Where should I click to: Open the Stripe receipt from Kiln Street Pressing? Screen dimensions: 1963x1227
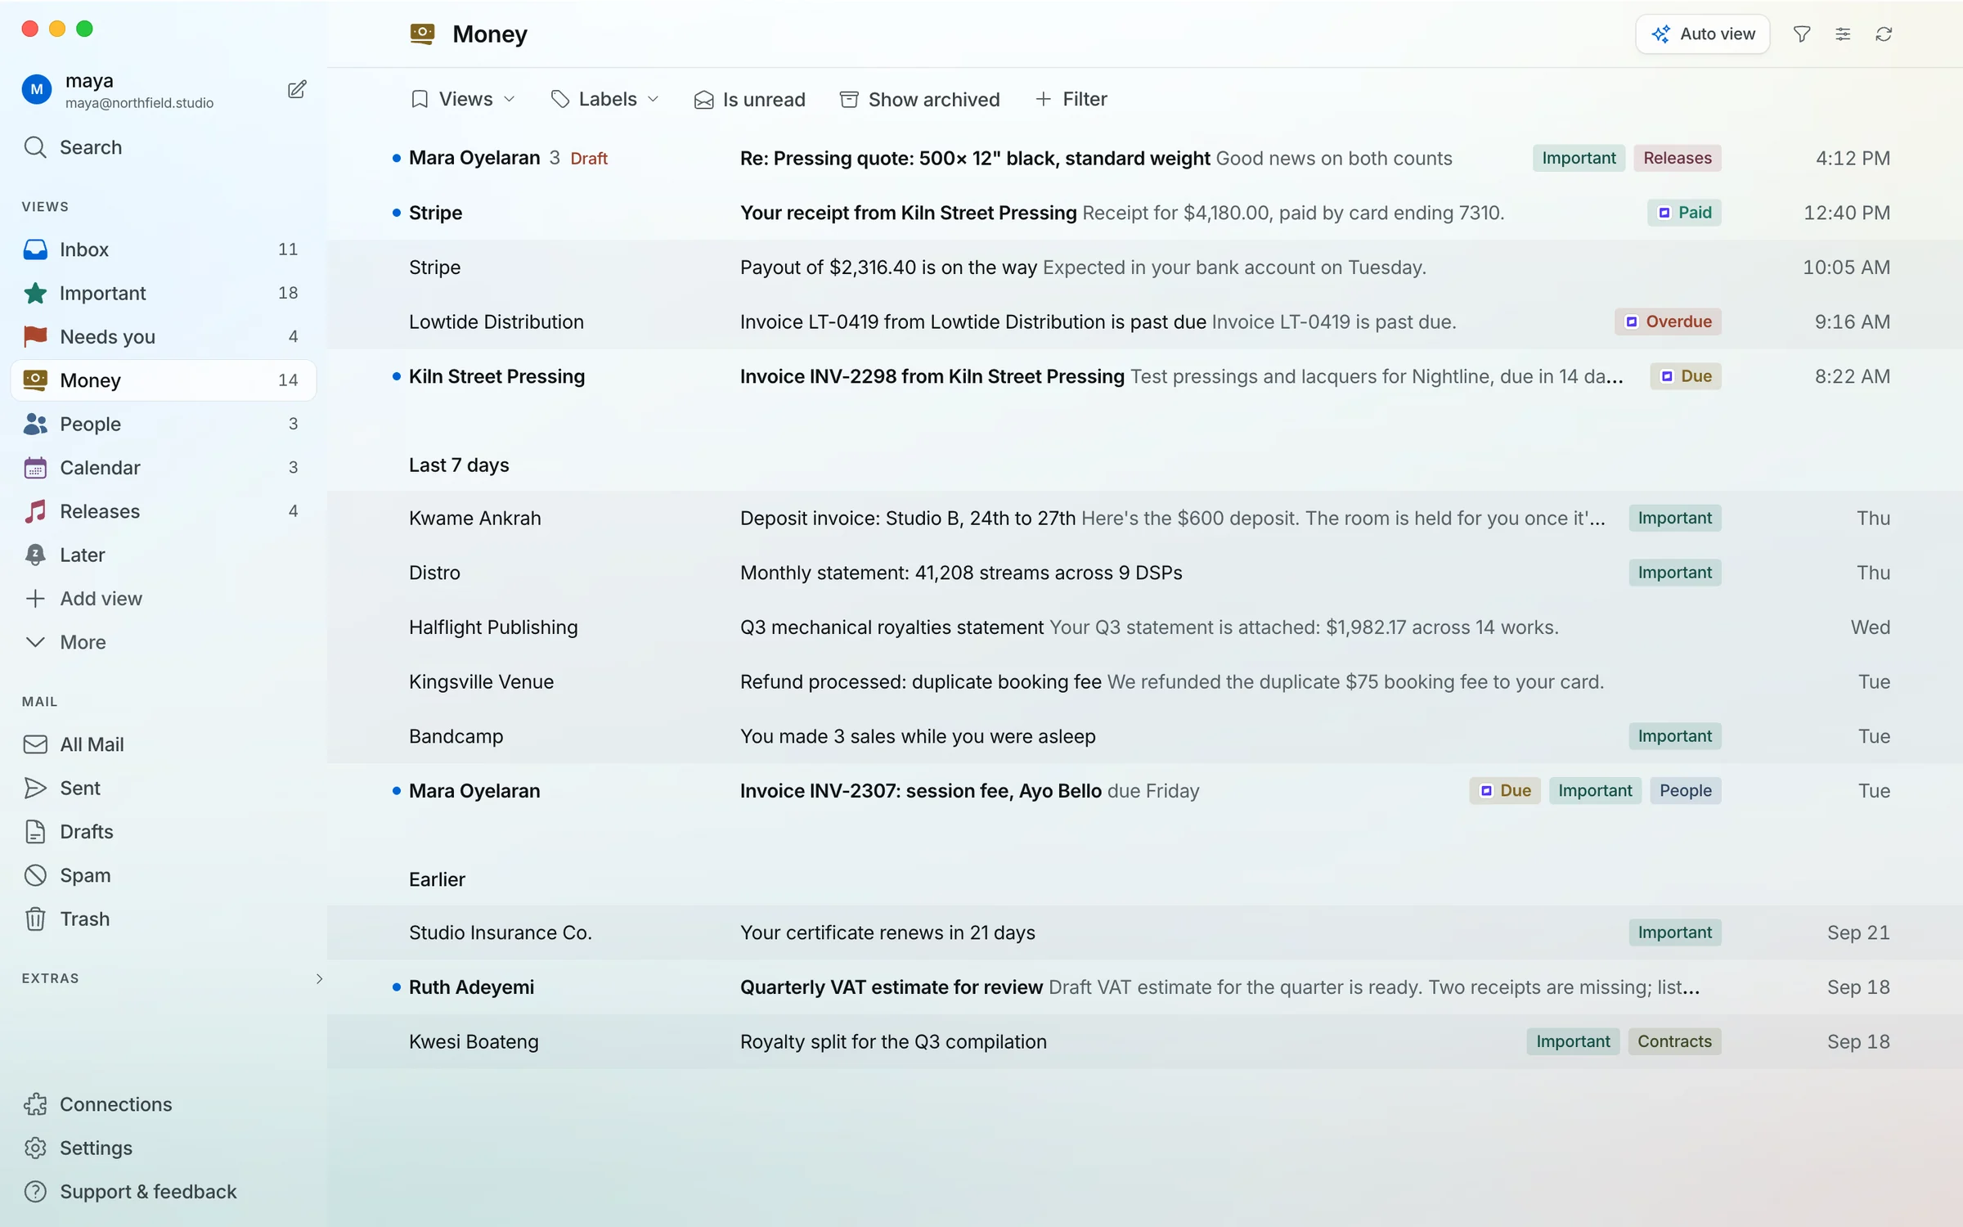coord(1145,213)
